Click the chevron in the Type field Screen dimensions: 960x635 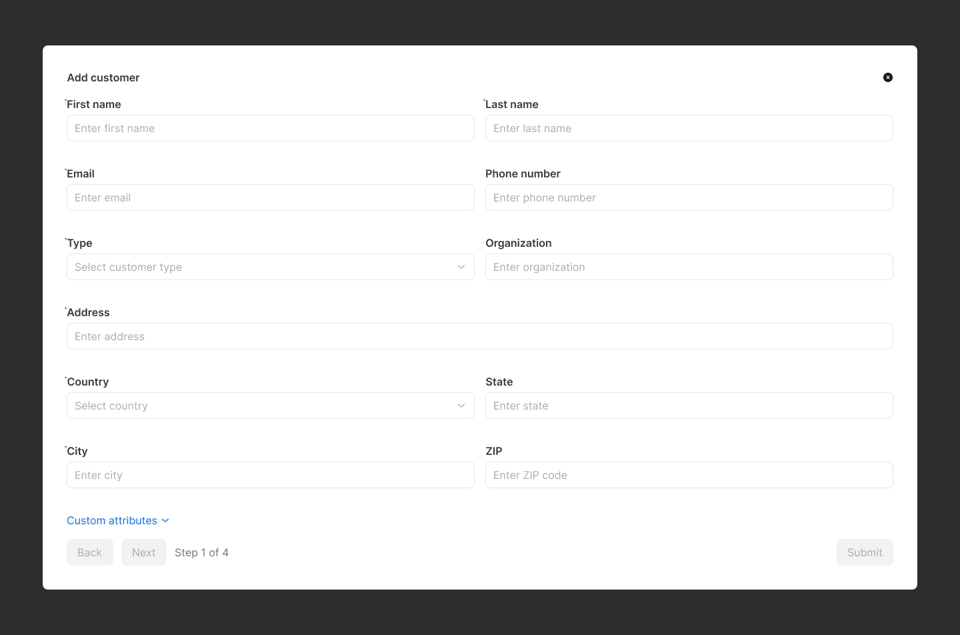[461, 267]
